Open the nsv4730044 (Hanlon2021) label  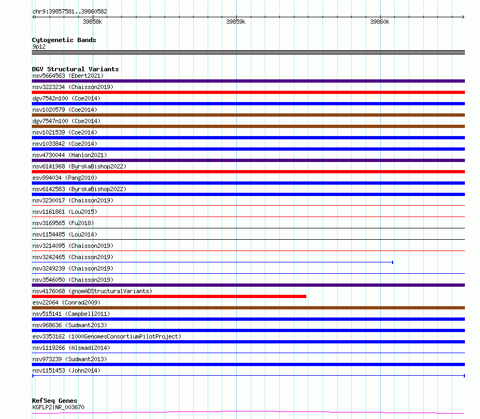click(x=70, y=155)
